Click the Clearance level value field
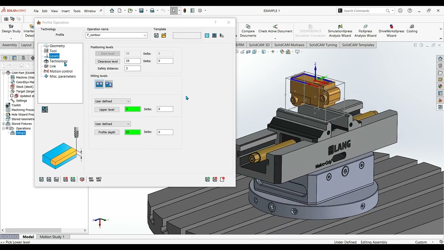444x250 pixels. 133,61
